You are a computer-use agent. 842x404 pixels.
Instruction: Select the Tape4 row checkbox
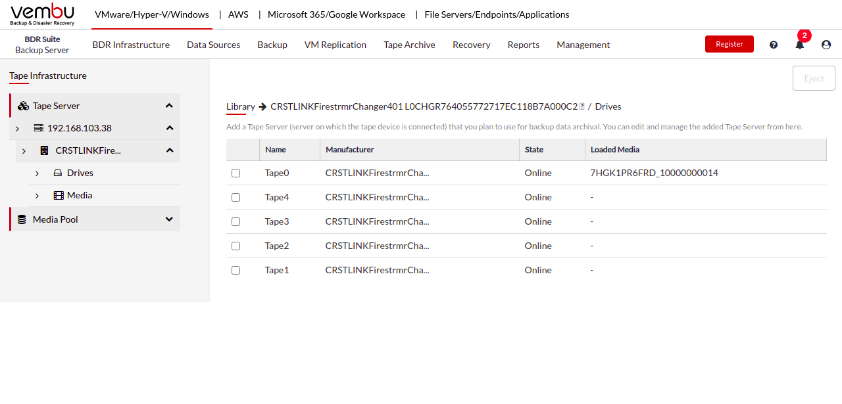[236, 198]
